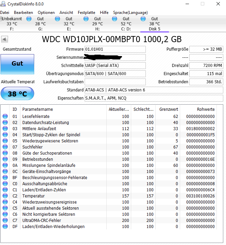Click the Puffergröße value >= 32 MB
The image size is (226, 245).
tap(206, 49)
